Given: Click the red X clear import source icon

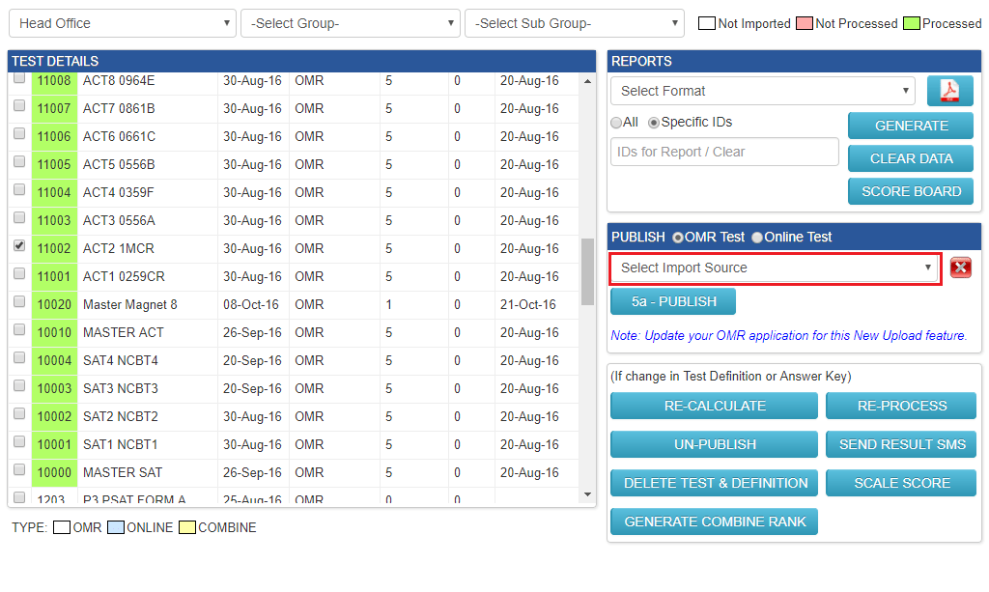Looking at the screenshot, I should (961, 268).
